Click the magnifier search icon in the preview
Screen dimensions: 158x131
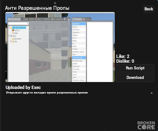pos(28,24)
